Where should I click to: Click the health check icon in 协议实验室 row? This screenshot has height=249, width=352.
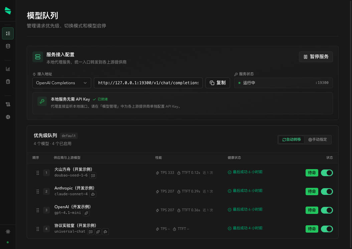tap(229, 228)
